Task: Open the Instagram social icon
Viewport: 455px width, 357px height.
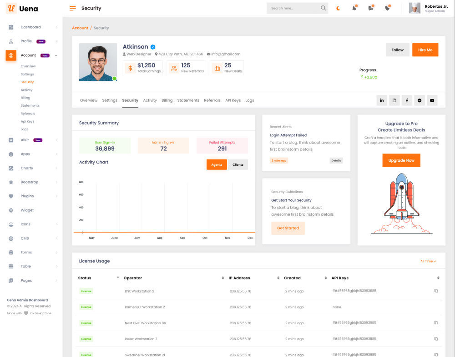Action: pyautogui.click(x=394, y=100)
